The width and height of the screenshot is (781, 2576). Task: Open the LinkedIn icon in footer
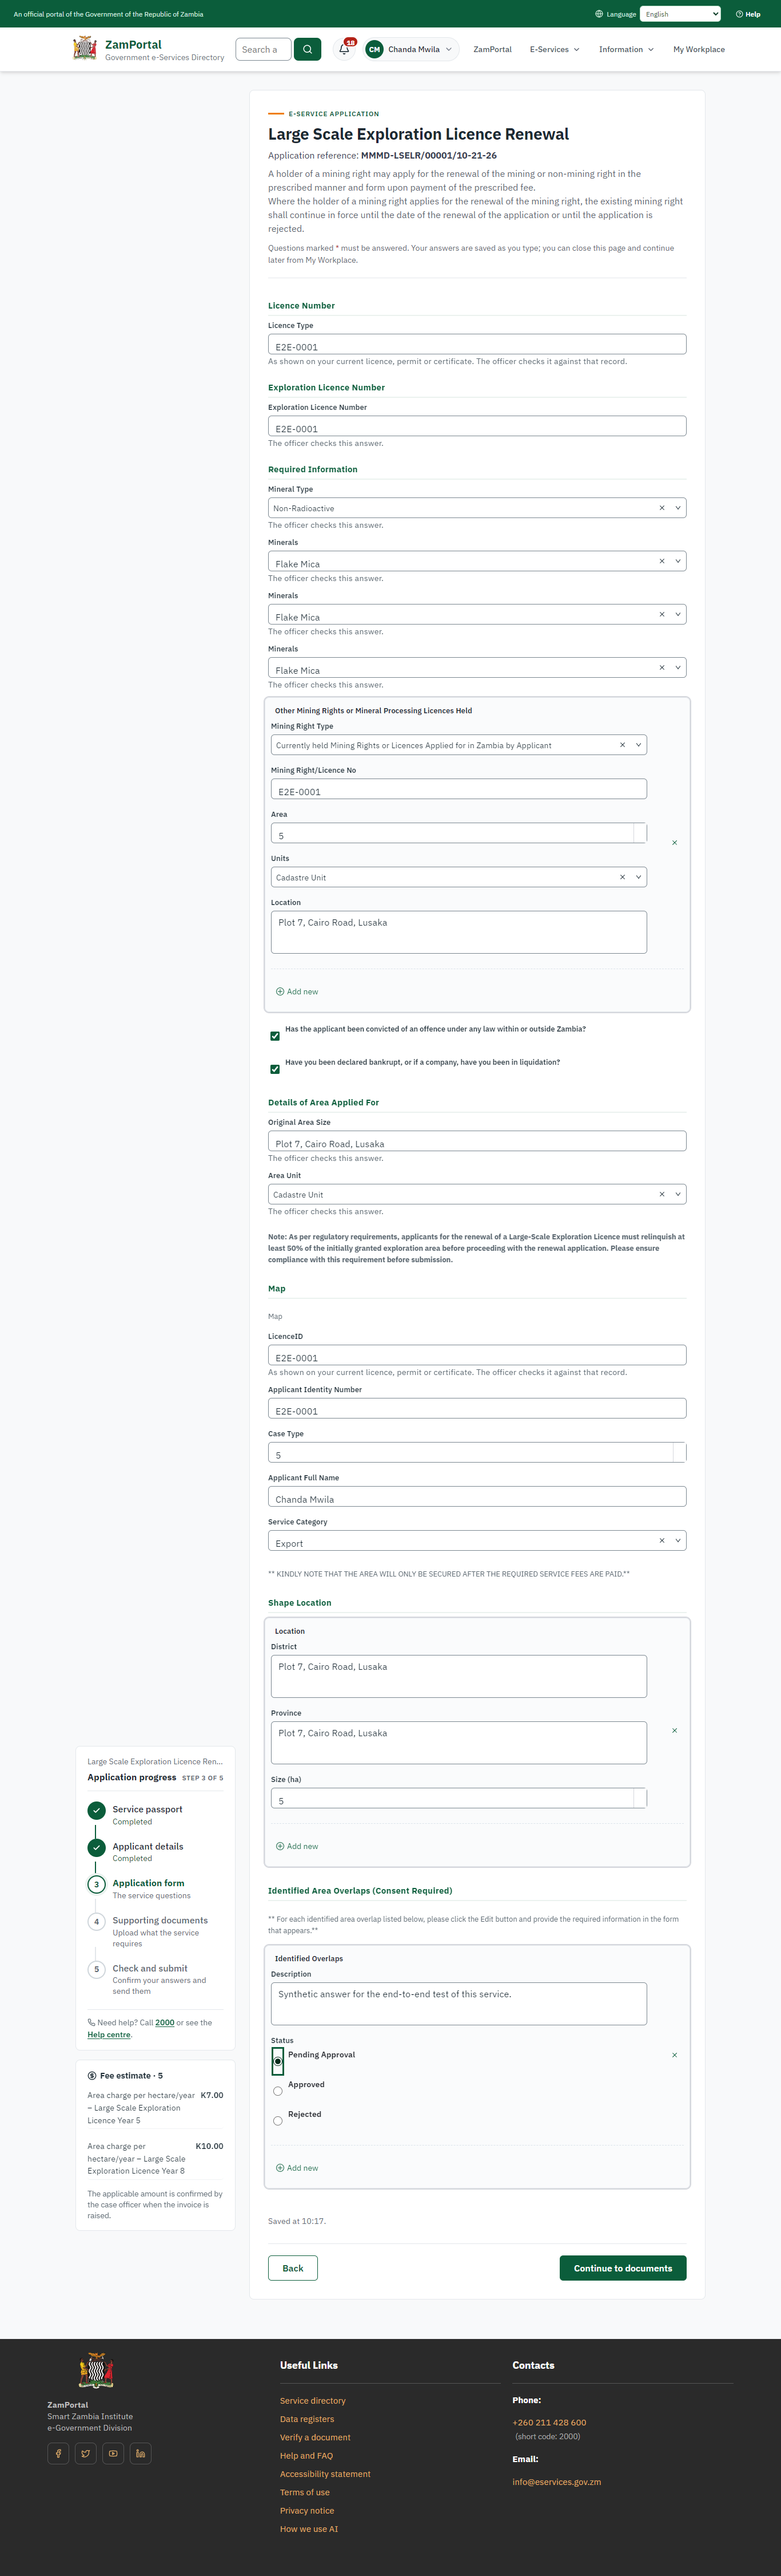[x=141, y=2453]
